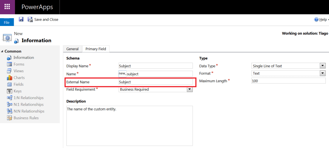Click the Display Name text field
The image size is (329, 148).
[x=156, y=66]
